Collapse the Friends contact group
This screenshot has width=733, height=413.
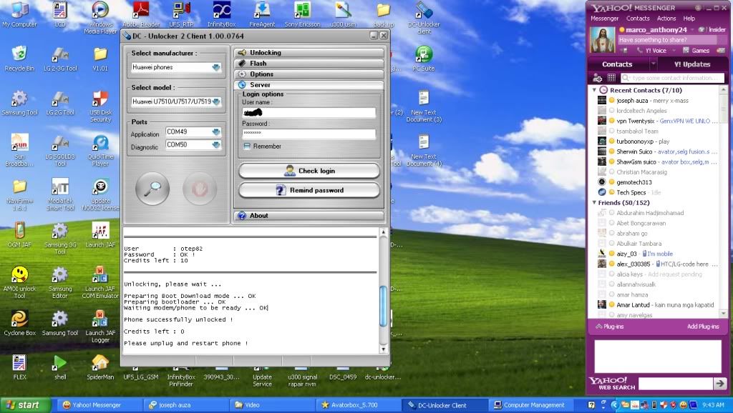[593, 203]
